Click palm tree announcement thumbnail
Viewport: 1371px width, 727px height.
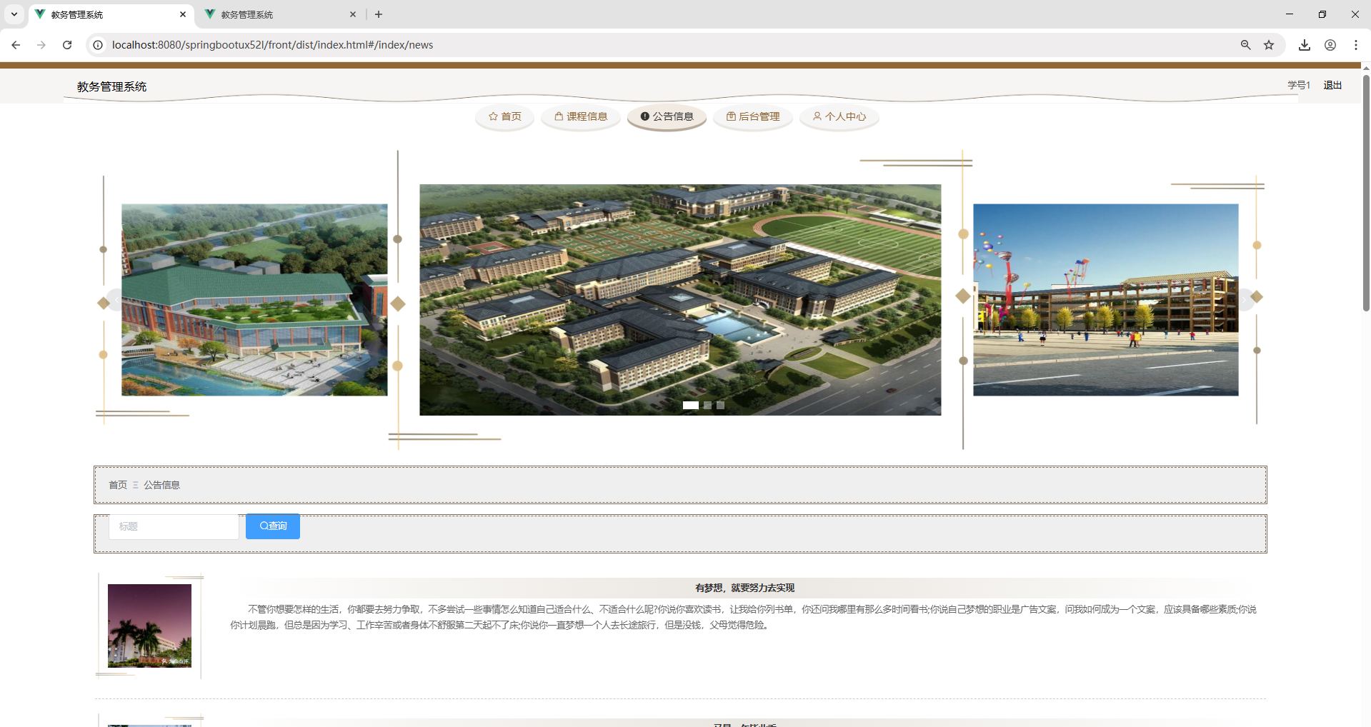point(149,626)
